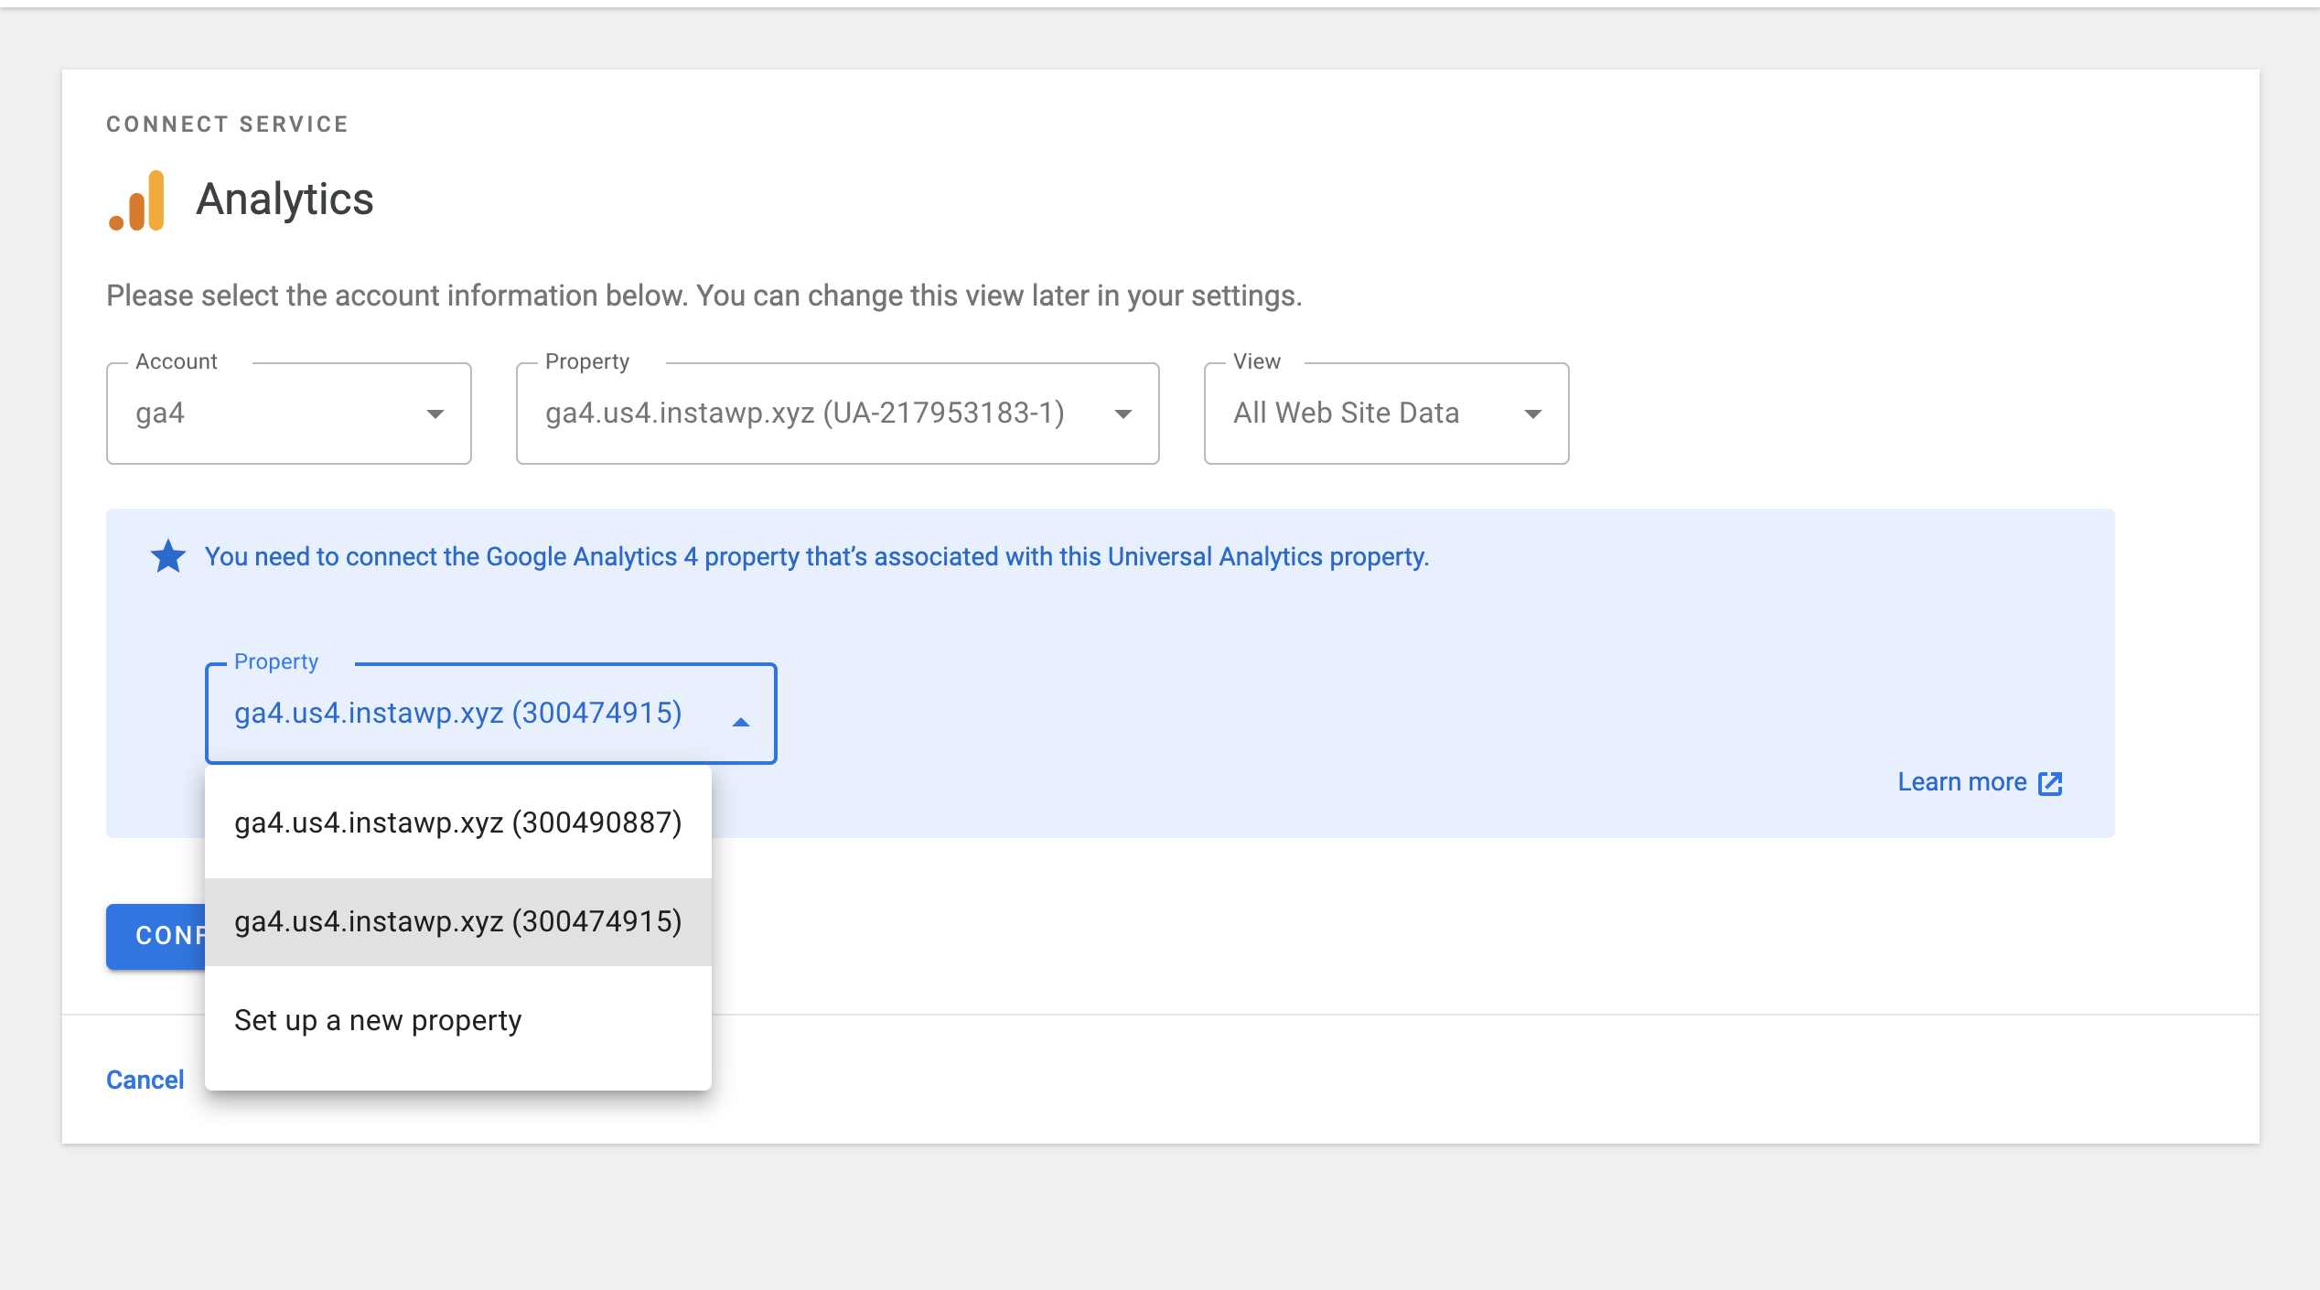Open the Account dropdown
2320x1290 pixels.
pos(436,414)
